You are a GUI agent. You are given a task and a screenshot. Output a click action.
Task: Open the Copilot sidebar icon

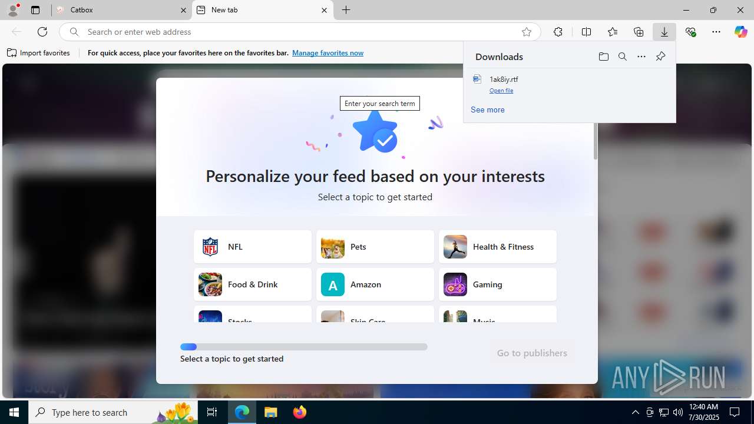(740, 32)
